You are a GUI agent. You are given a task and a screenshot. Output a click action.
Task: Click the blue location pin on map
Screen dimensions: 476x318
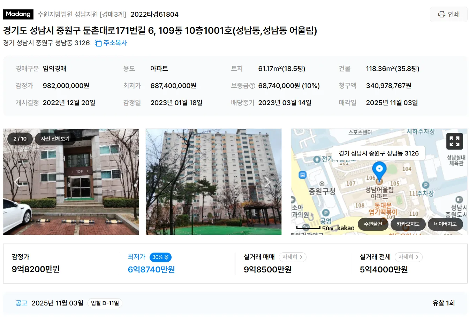[379, 170]
